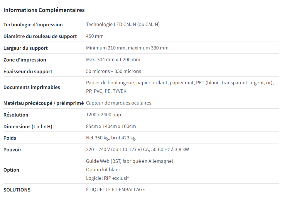
Task: Click the Informations Complémentaires heading
Action: point(44,10)
